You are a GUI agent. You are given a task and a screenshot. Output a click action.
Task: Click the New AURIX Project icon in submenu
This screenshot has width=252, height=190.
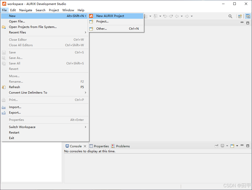point(91,16)
